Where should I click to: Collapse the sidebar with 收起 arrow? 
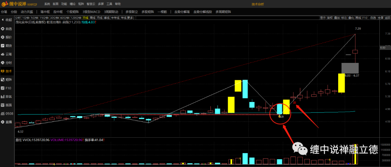click(6, 20)
